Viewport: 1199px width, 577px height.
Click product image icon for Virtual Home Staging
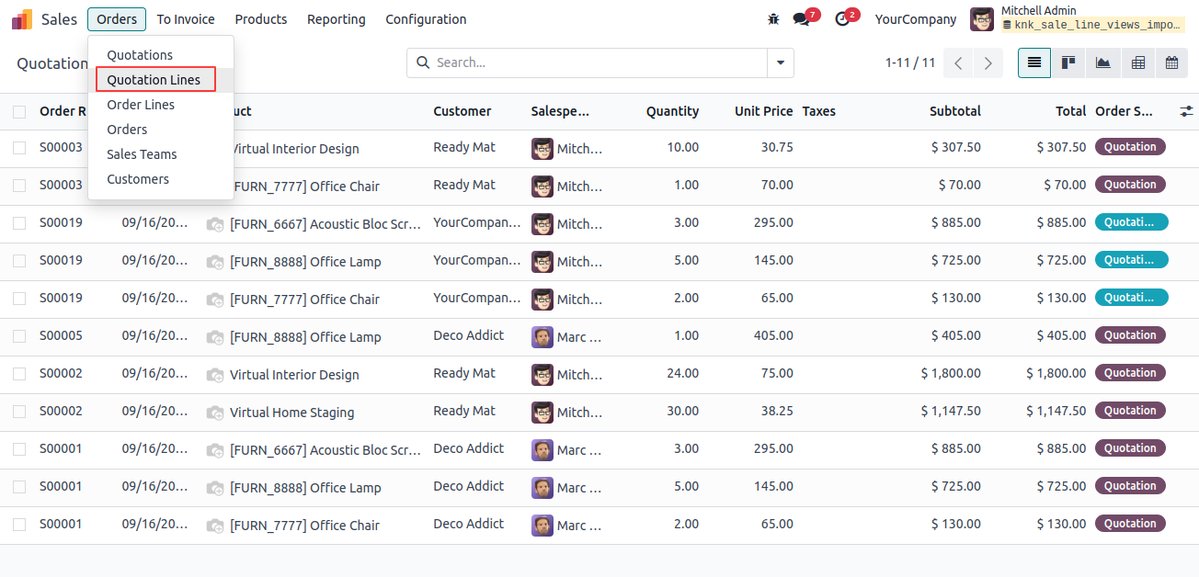(x=215, y=413)
